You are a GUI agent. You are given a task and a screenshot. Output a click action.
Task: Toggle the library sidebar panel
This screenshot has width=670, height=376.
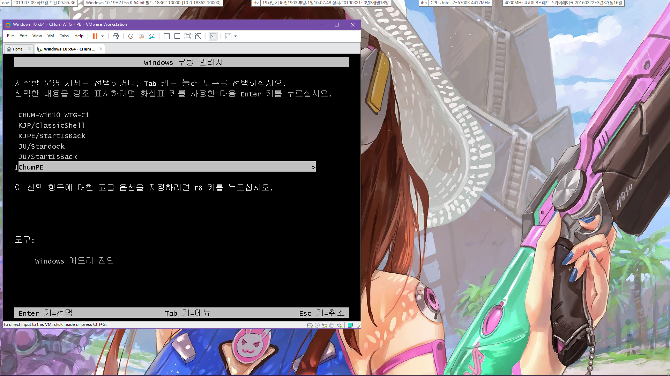tap(167, 36)
